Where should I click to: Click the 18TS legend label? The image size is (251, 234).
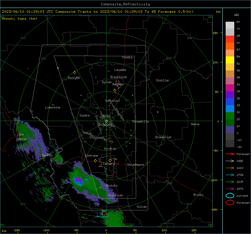click(240, 189)
